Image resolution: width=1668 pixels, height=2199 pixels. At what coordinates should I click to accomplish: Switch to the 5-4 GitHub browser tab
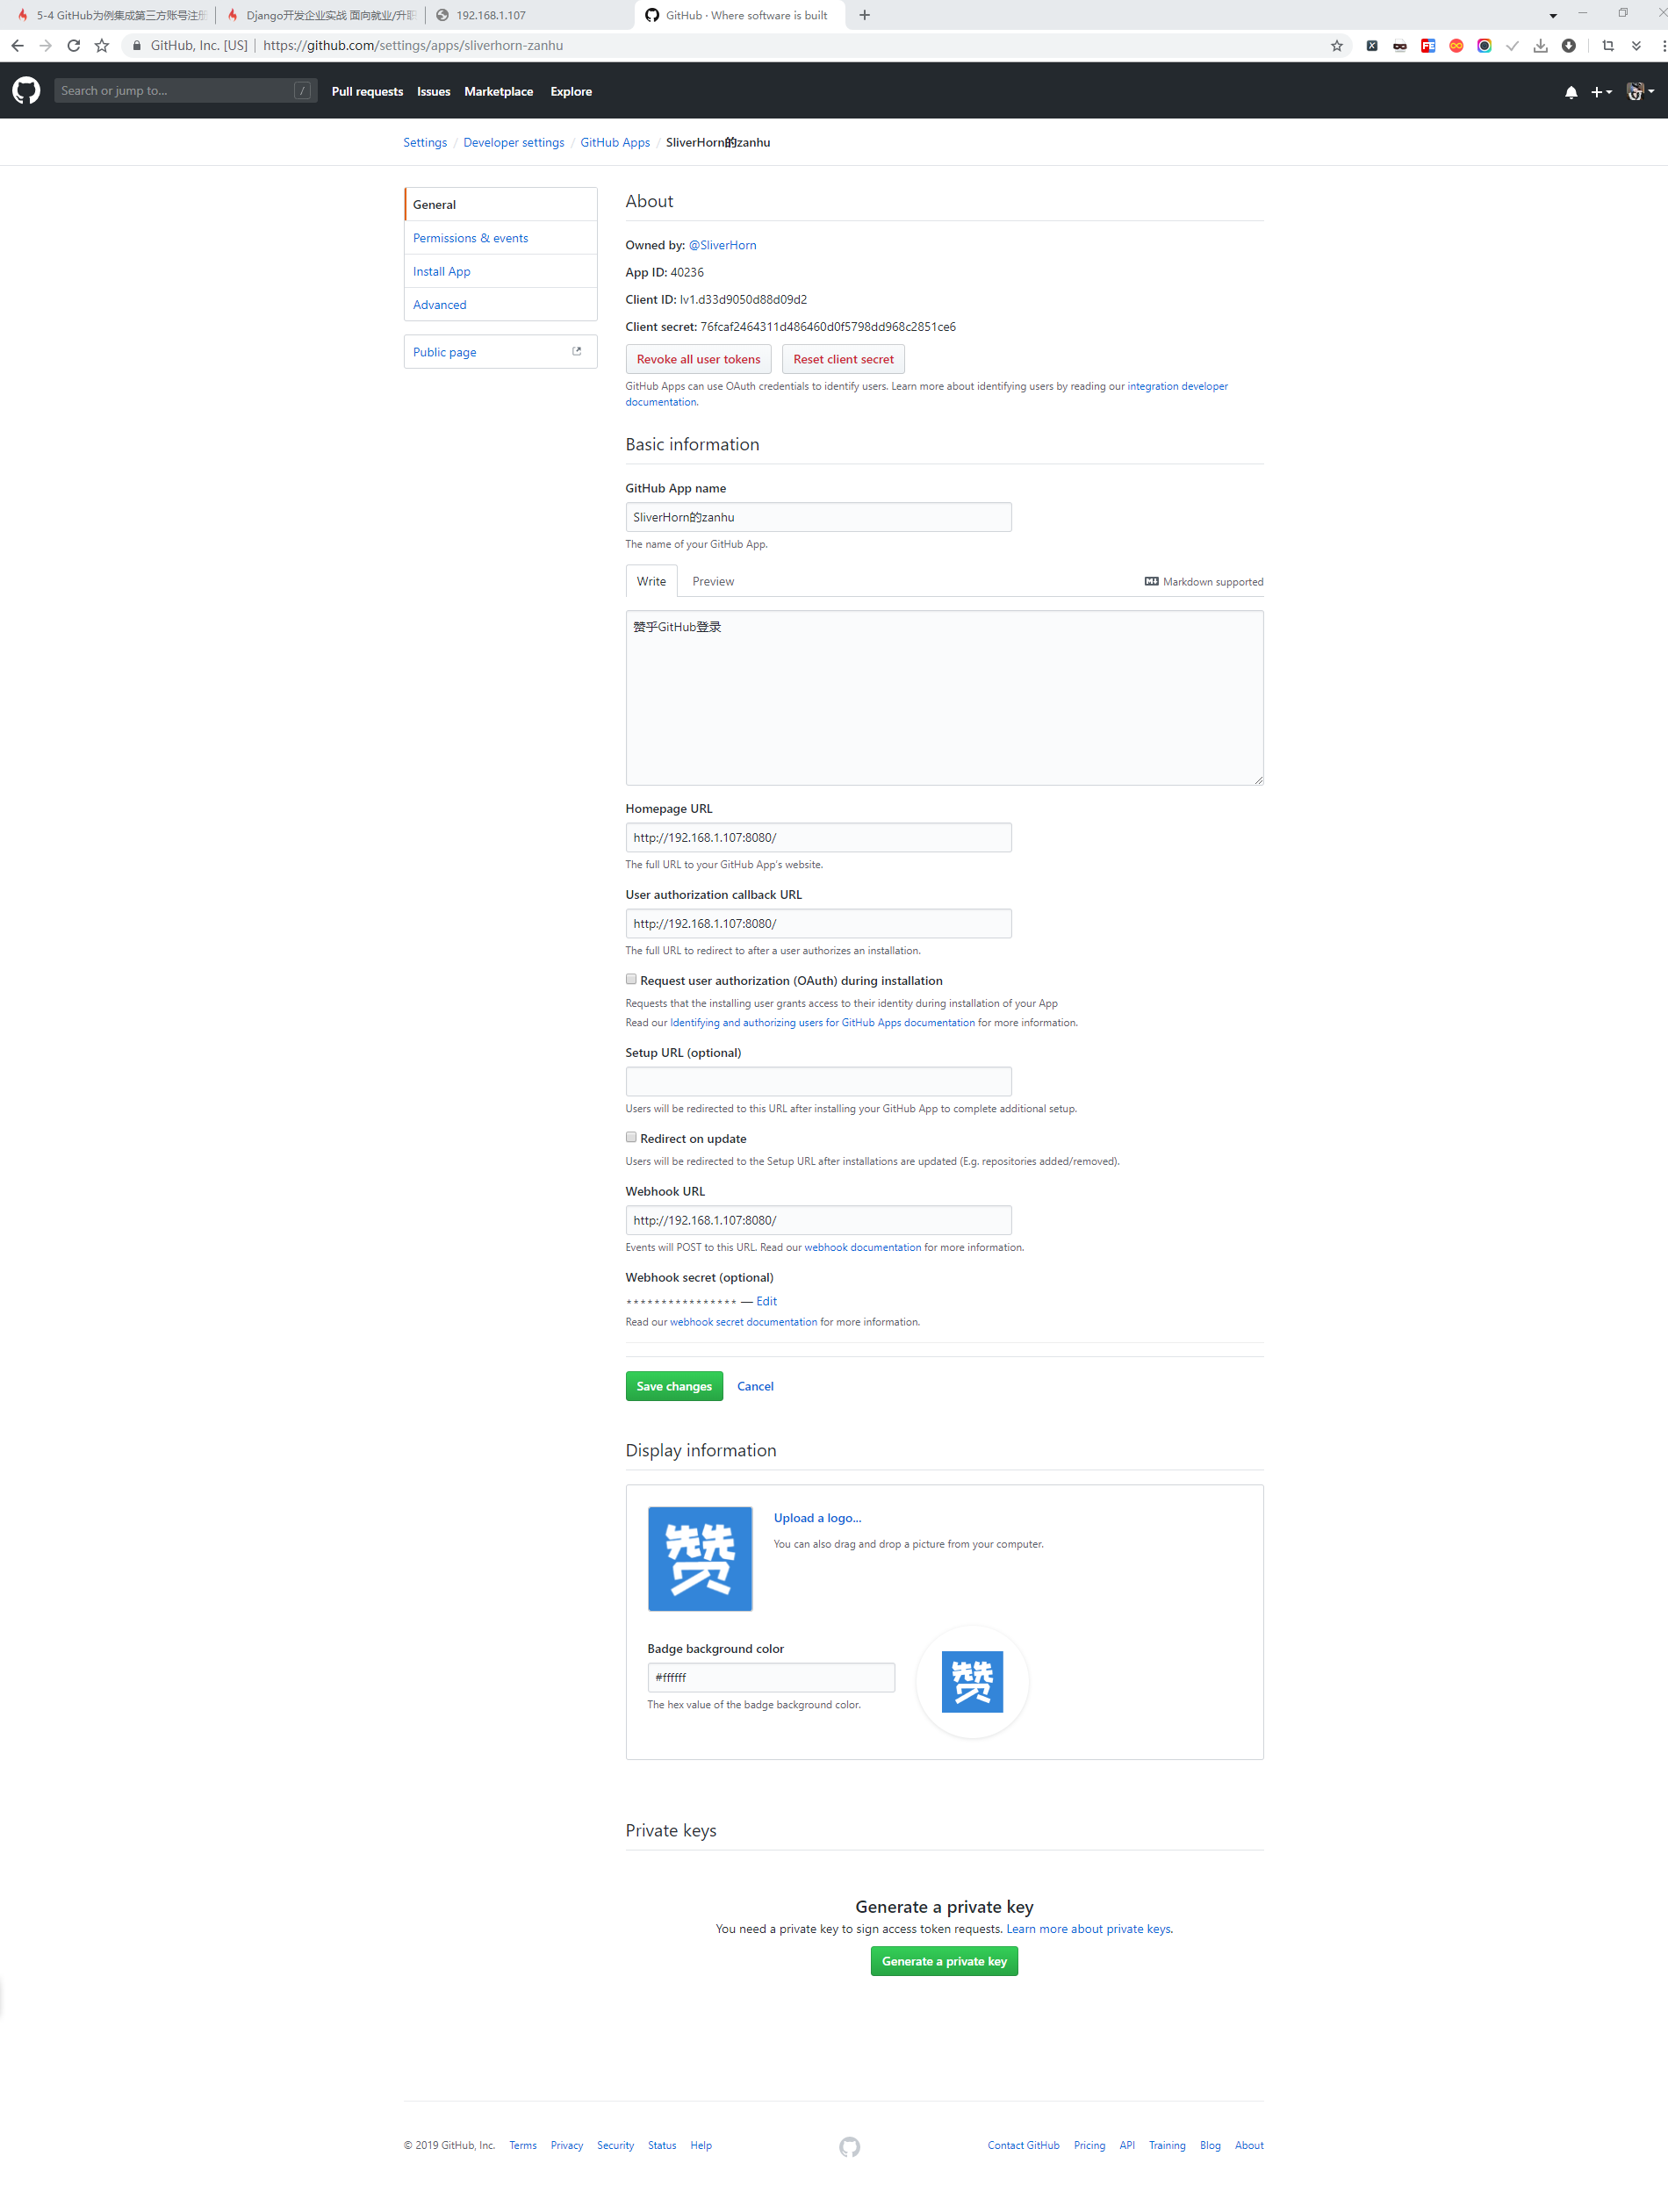(111, 15)
